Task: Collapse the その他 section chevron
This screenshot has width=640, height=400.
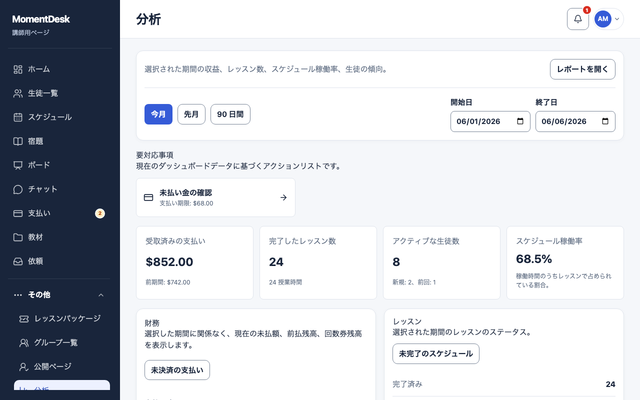Action: point(101,295)
